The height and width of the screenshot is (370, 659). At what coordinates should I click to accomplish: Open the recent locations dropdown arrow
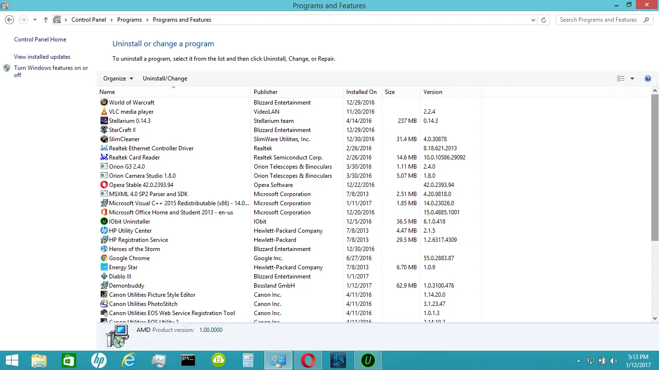click(x=35, y=20)
